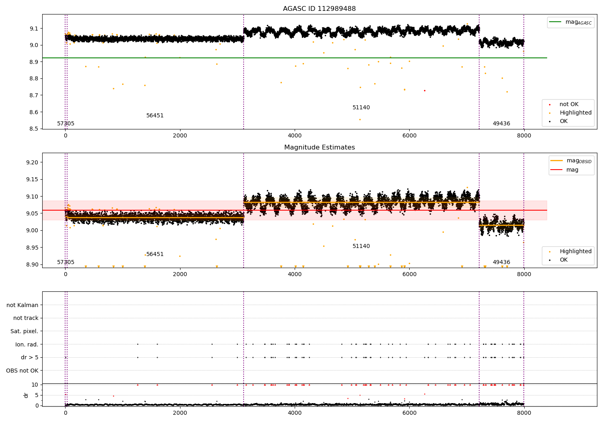Click the 'OK' legend entry in top panel
The image size is (603, 422).
click(564, 121)
